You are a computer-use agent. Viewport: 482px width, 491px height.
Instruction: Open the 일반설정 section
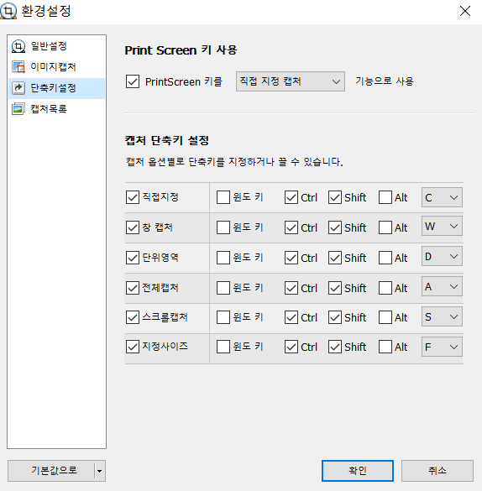pos(57,46)
